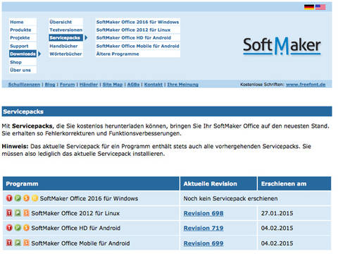Image resolution: width=338 pixels, height=256 pixels.
Task: Click red TextMaker icon in Office Mobile Android row
Action: 9,243
